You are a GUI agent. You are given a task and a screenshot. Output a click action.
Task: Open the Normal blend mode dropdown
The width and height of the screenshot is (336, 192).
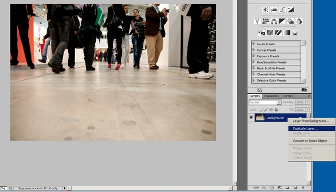tap(265, 103)
